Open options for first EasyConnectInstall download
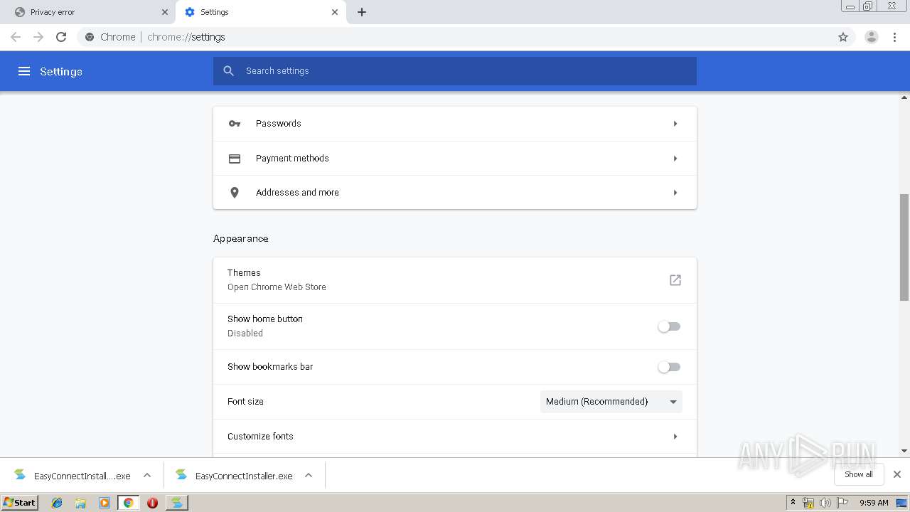Viewport: 910px width, 512px height. click(147, 475)
